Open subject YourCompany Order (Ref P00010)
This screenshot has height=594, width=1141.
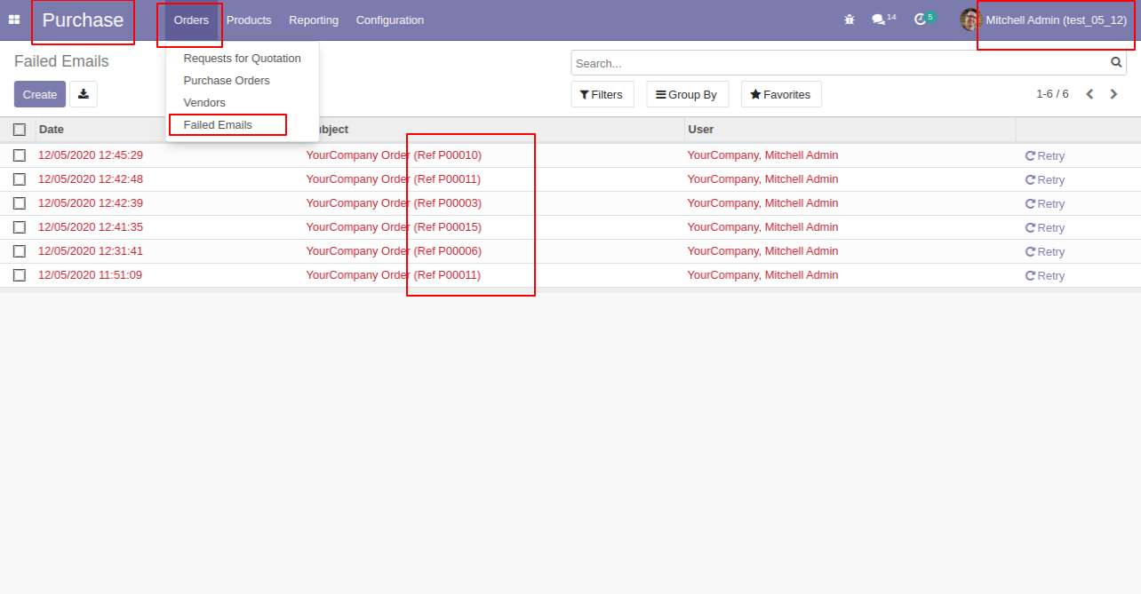pyautogui.click(x=394, y=155)
